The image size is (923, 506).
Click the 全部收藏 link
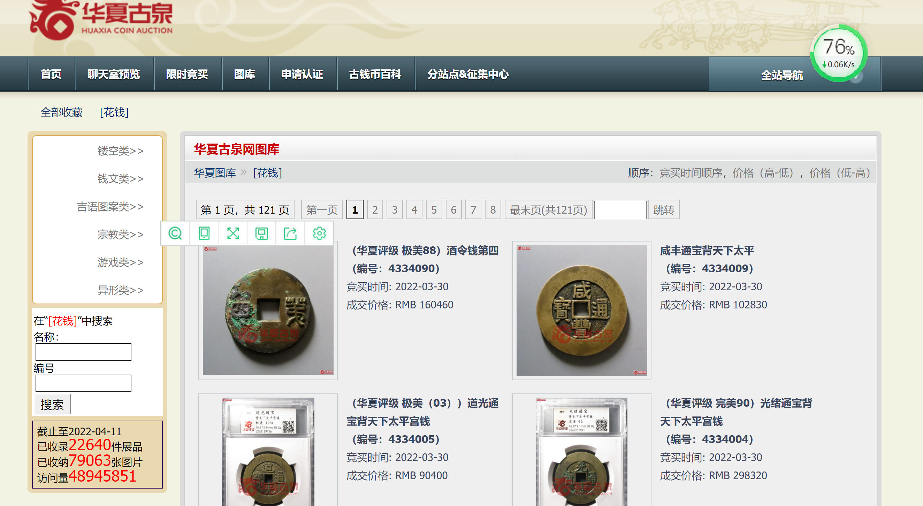61,113
